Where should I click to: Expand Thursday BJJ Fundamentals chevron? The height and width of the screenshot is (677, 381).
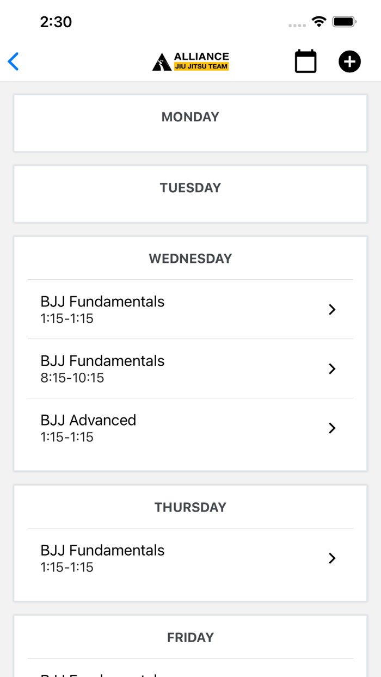tap(332, 558)
